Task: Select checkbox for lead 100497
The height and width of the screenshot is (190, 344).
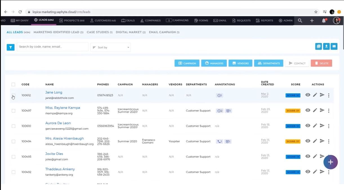Action: (13, 111)
